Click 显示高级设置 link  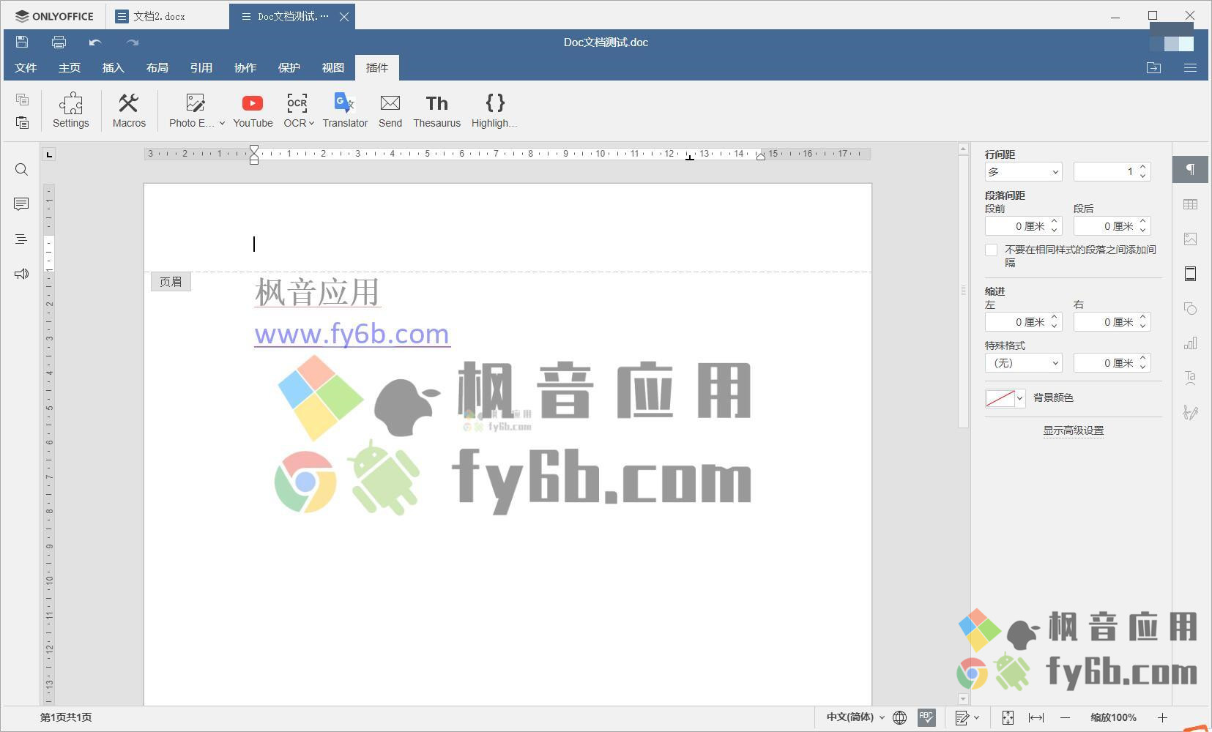[1073, 430]
